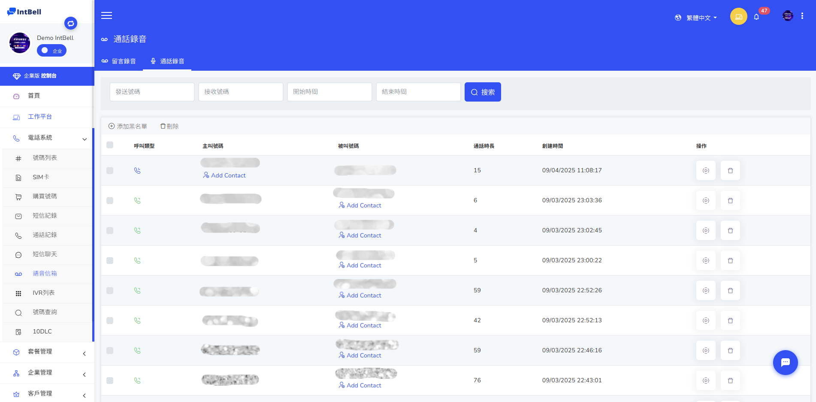Collapse the 電話系統 sidebar section
Viewport: 816px width, 402px height.
pos(47,138)
